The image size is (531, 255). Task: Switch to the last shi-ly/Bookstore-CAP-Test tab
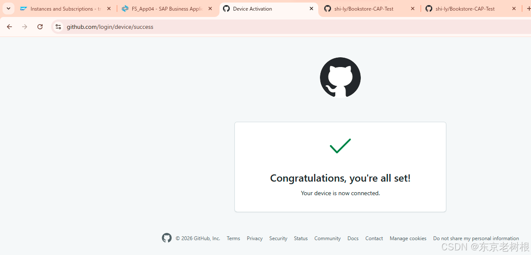click(471, 8)
